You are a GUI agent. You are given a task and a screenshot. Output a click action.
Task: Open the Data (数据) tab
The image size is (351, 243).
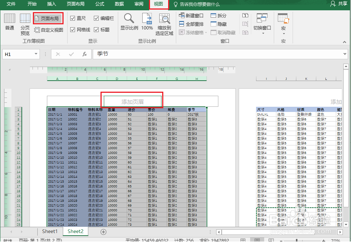pyautogui.click(x=119, y=4)
